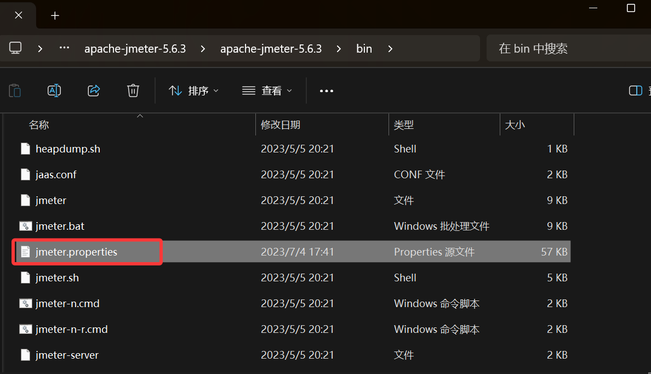The image size is (651, 374).
Task: Open the toolbar more options ellipsis
Action: coord(327,90)
